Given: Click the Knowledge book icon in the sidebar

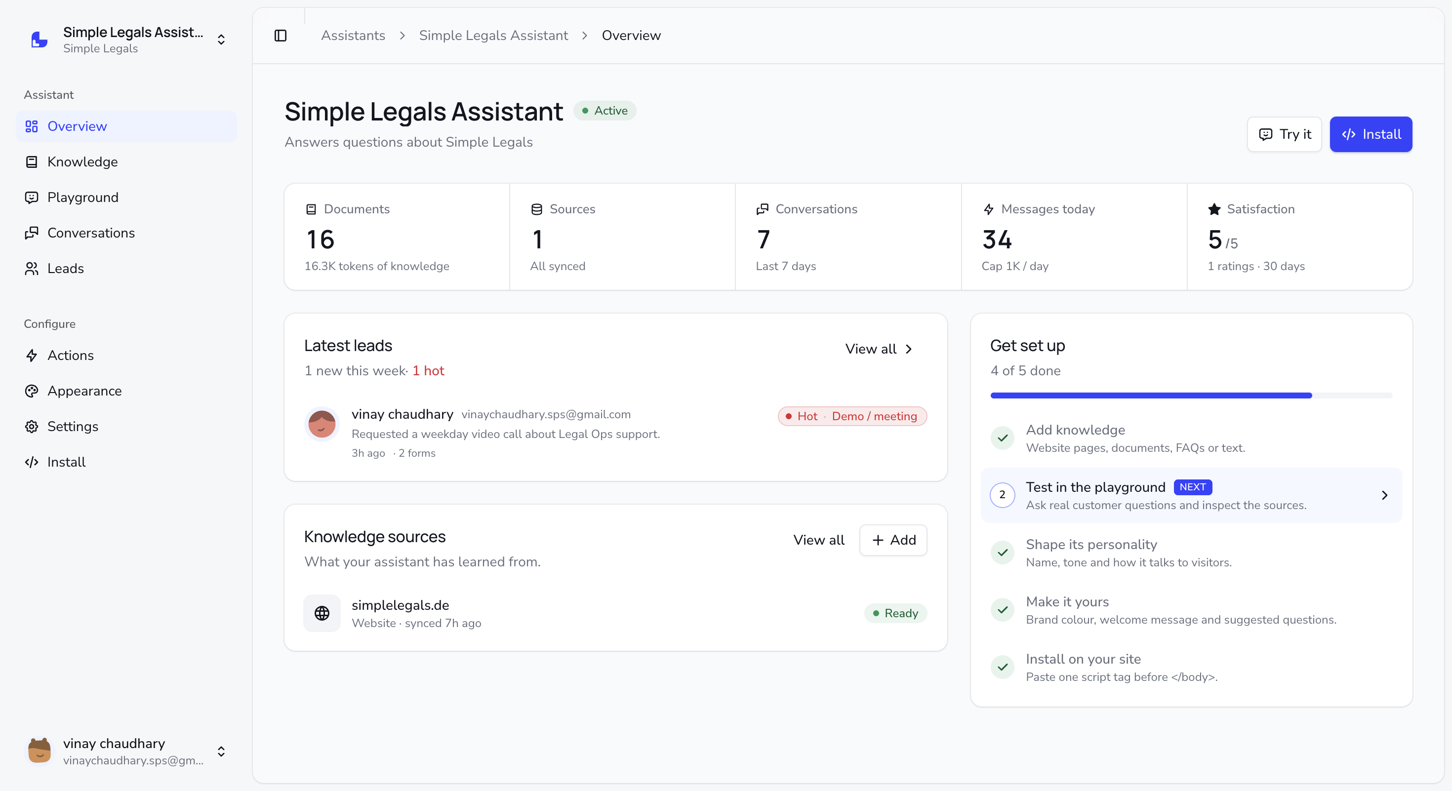Looking at the screenshot, I should coord(32,161).
